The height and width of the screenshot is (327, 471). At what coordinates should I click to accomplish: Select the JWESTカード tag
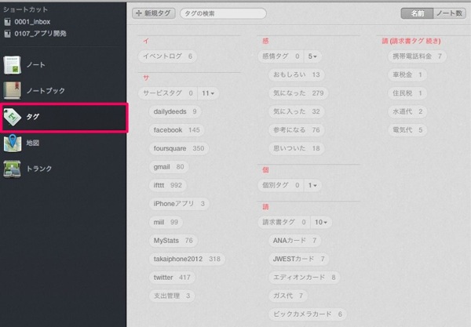point(299,259)
